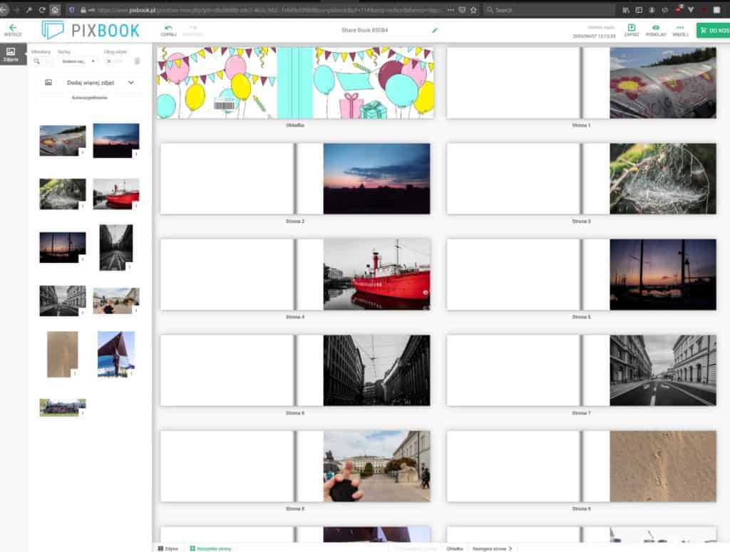
Task: Preview the book with the Podgląd eye icon
Action: click(x=656, y=30)
